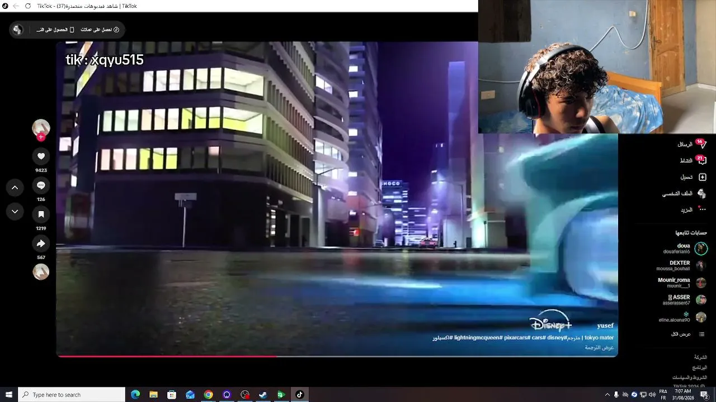Go back using the title bar arrow
Screen dimensions: 716x402
click(16, 6)
